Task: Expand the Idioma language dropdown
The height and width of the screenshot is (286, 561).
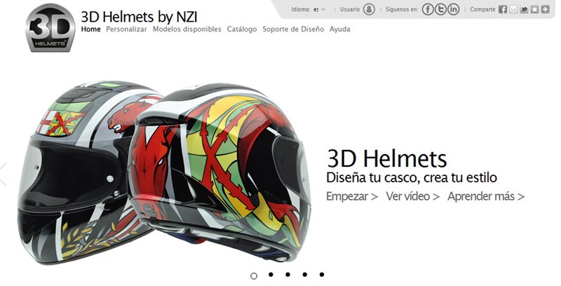Action: coord(319,10)
